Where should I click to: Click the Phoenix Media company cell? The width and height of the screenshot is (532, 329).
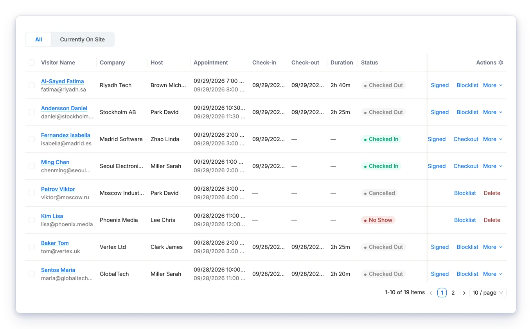click(119, 220)
